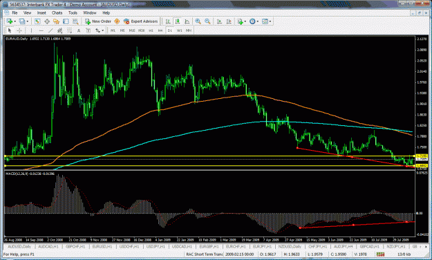Switch to W1 weekly timeframe
This screenshot has height=260, width=432.
point(179,30)
